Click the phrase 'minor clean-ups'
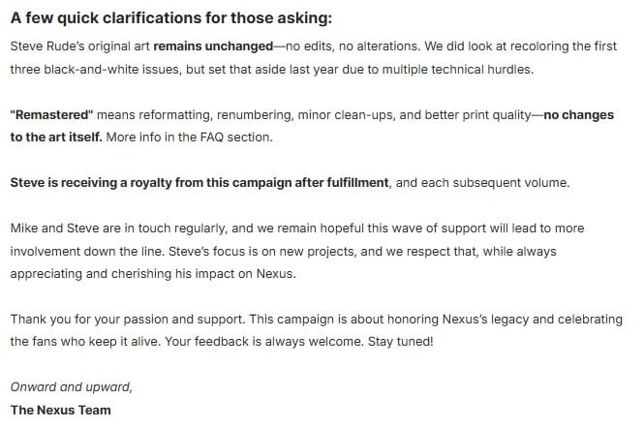 pyautogui.click(x=347, y=114)
